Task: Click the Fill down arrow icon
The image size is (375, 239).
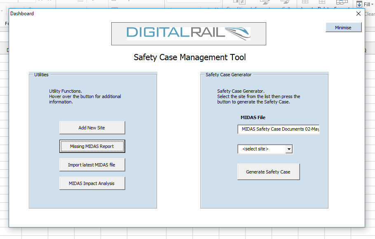Action: 359,5
